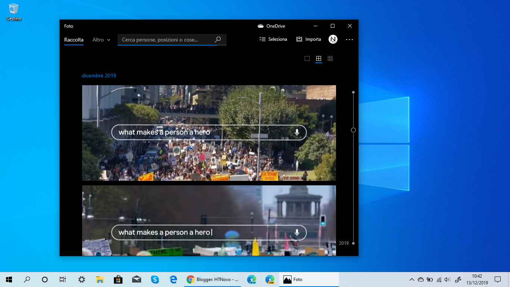The image size is (510, 287).
Task: Expand the Altro dropdown menu
Action: [x=101, y=40]
